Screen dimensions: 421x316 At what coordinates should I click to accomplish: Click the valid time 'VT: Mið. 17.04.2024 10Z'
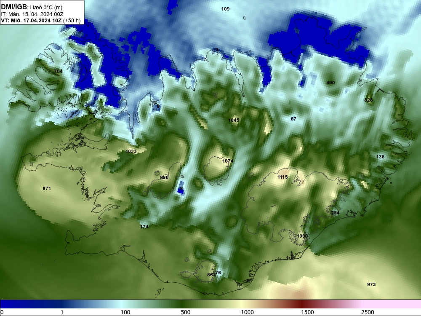[x=32, y=21]
